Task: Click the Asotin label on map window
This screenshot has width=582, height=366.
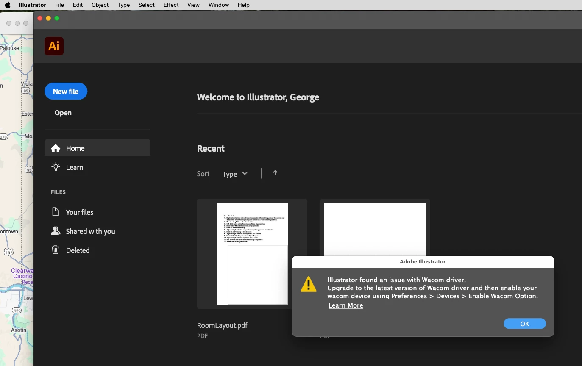Action: point(18,330)
